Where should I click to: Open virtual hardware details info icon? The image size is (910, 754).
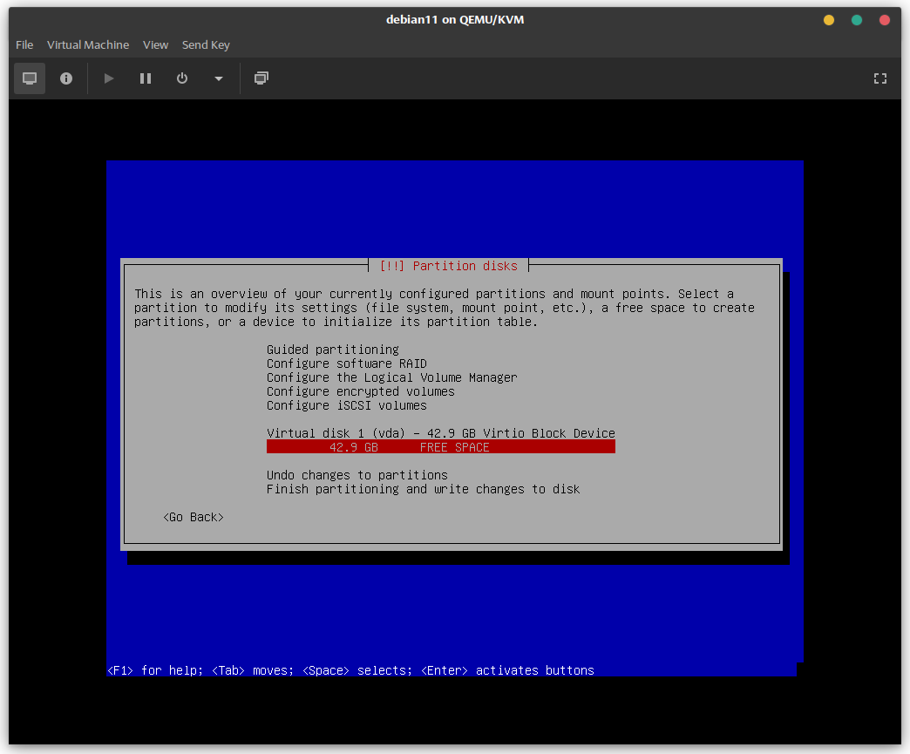[66, 78]
